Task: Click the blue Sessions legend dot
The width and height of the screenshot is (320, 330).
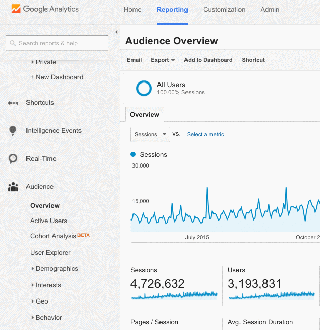Action: click(x=133, y=154)
